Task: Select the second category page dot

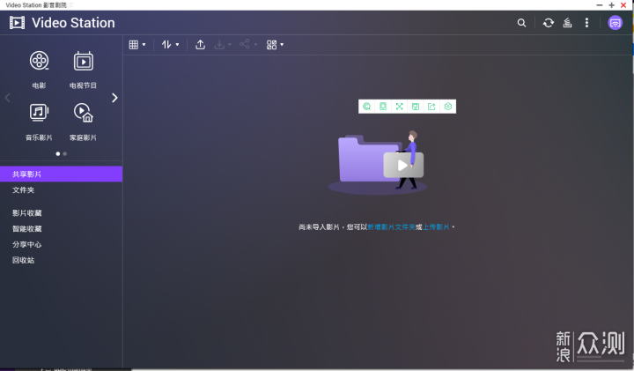Action: 64,153
